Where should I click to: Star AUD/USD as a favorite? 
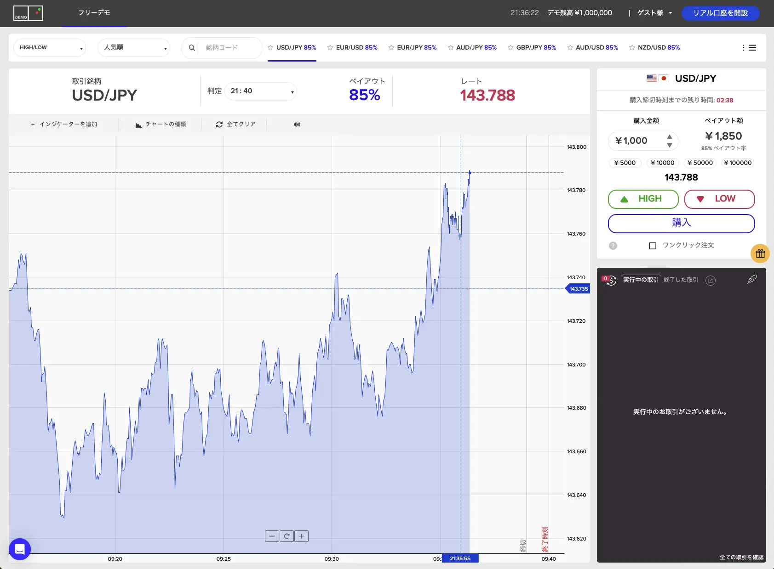click(570, 48)
